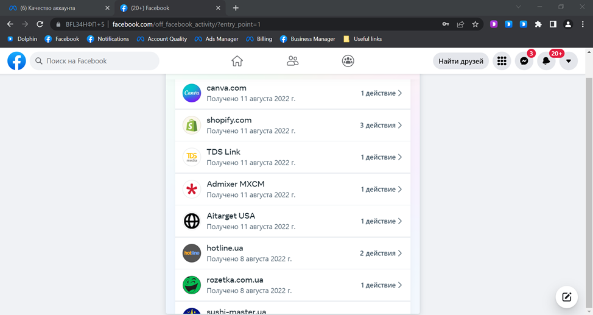Switch to the (20+) Facebook tab
The image size is (593, 315).
tap(170, 8)
